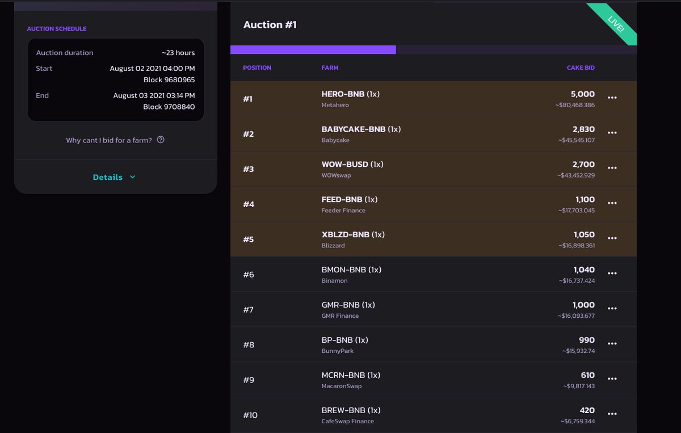
Task: Click the Blizzard project label
Action: point(333,246)
